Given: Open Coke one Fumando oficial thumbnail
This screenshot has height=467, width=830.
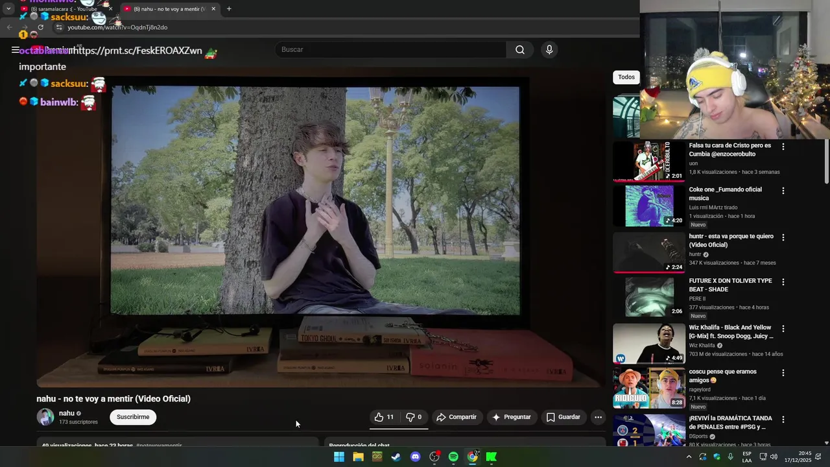Looking at the screenshot, I should (649, 206).
